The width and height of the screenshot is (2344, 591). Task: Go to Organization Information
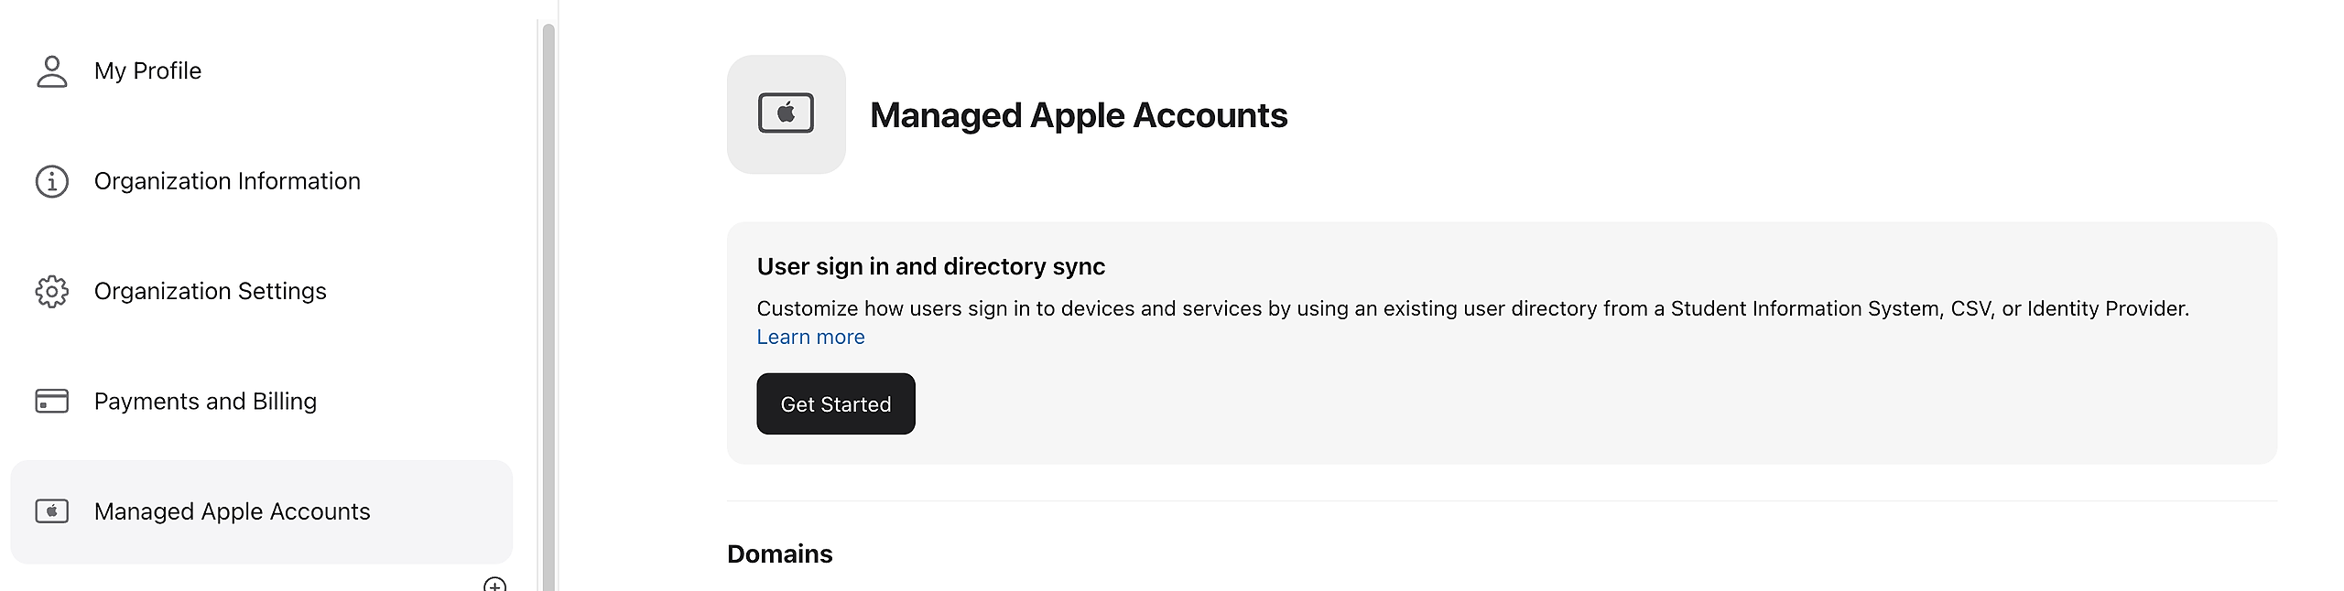(227, 181)
